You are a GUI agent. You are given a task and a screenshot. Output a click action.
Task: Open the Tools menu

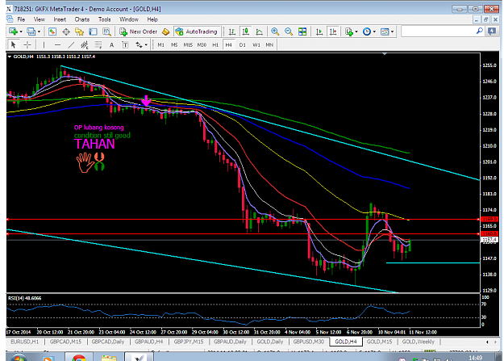pos(105,19)
